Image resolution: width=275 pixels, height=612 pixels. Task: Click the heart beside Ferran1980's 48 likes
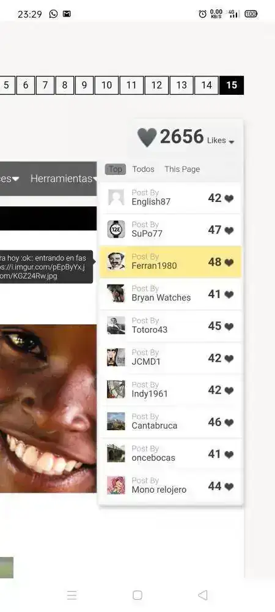click(x=229, y=263)
